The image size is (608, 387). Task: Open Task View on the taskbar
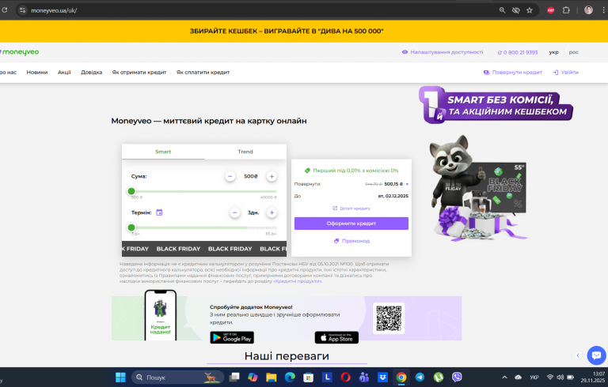pyautogui.click(x=234, y=377)
